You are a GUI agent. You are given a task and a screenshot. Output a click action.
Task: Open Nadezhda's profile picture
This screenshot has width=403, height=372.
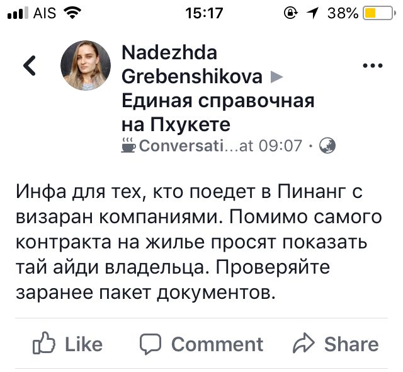point(85,66)
